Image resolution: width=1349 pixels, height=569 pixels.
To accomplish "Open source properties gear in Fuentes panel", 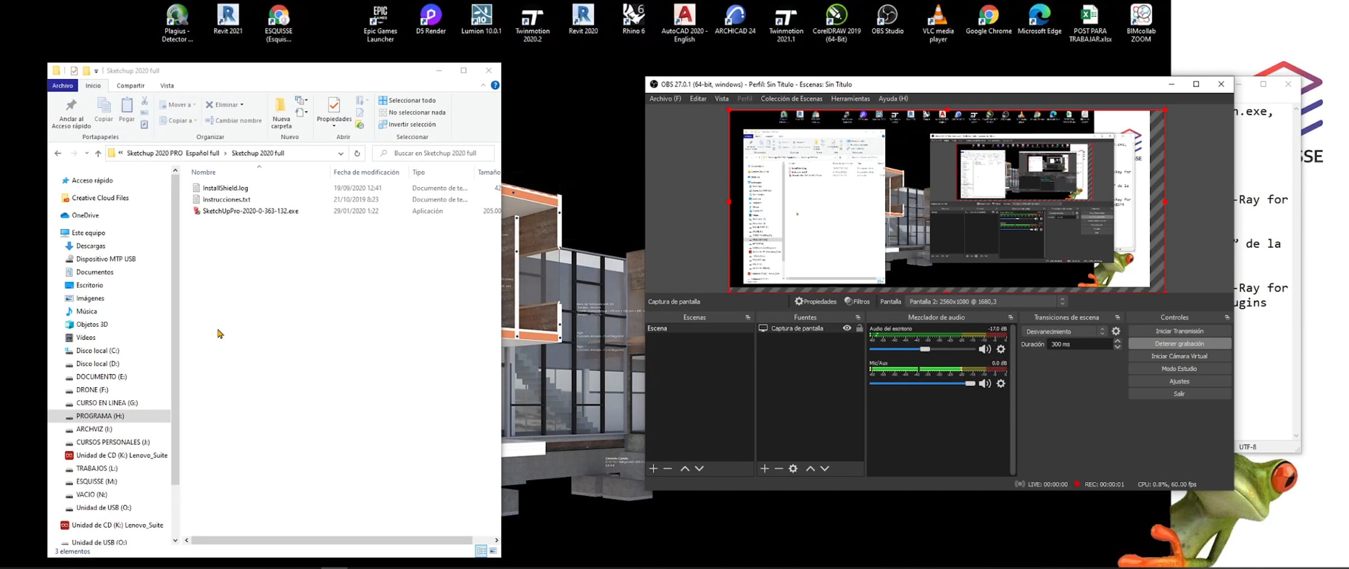I will (793, 468).
